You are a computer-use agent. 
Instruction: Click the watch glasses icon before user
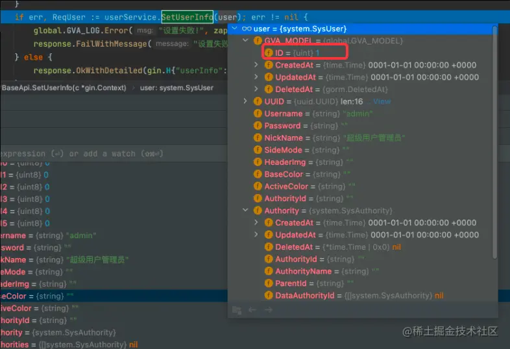tap(247, 29)
